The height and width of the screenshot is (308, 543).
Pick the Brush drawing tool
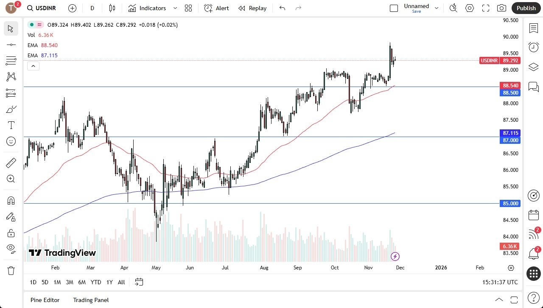11,109
